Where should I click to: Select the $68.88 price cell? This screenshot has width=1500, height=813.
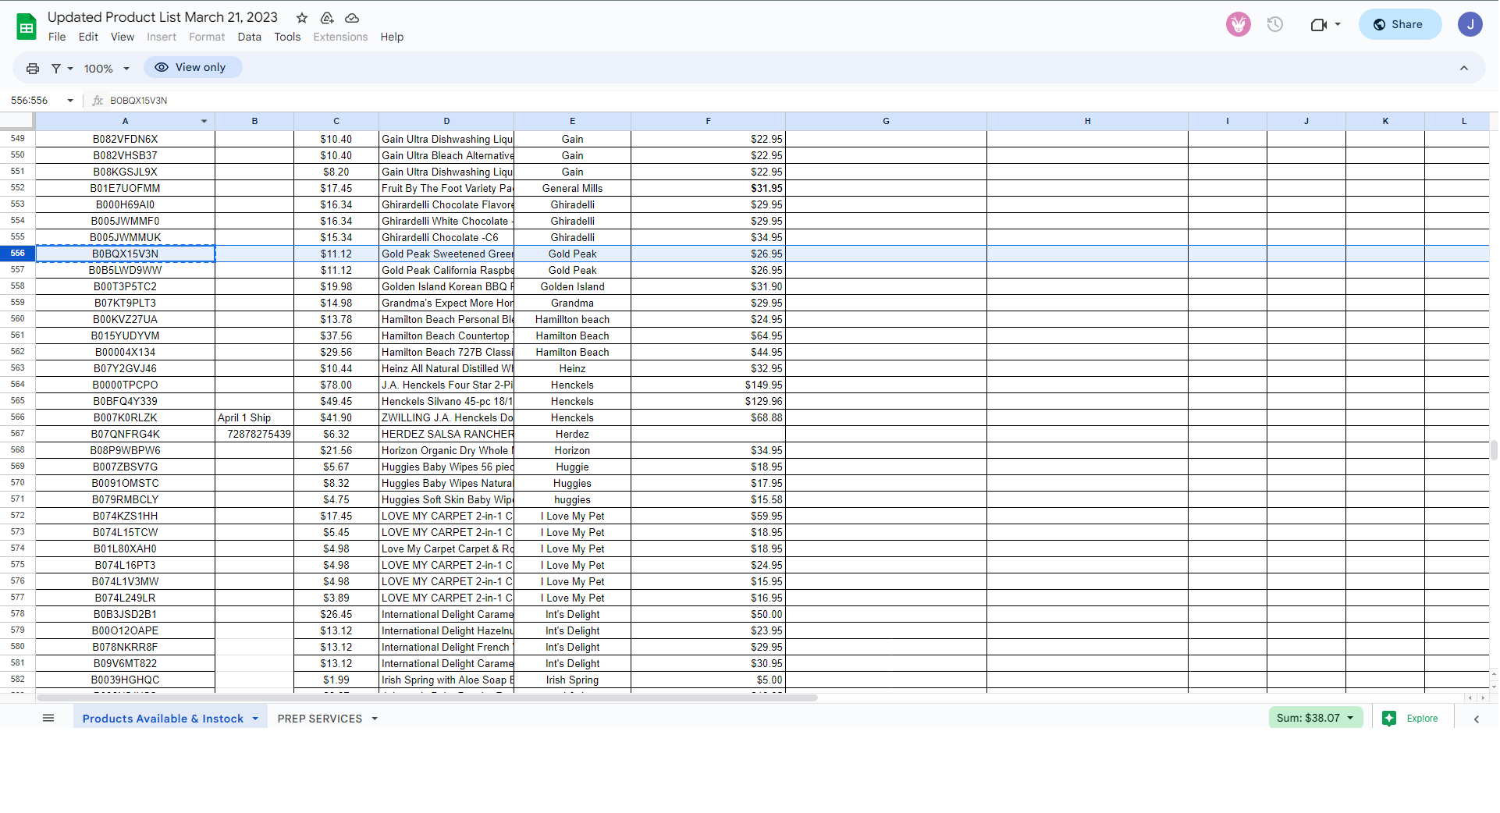click(708, 418)
